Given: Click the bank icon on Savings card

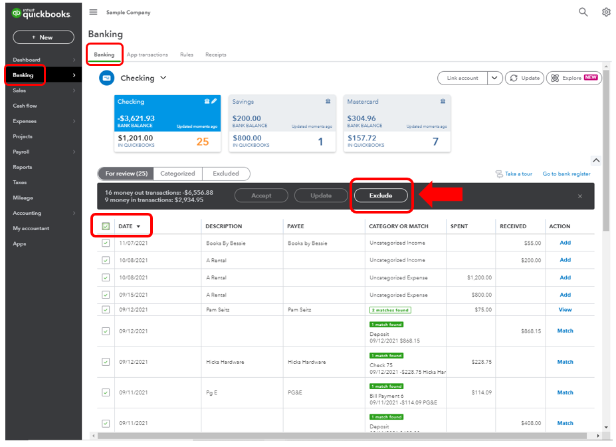Looking at the screenshot, I should (x=328, y=101).
